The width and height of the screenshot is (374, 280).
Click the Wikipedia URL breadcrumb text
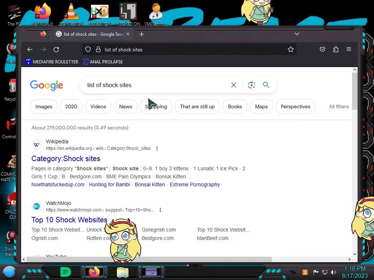tap(98, 148)
